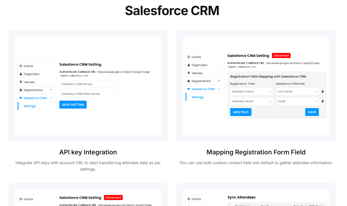Focus the Salesforce CRM API Key field
Screen dimensions: 347x206
click(88, 84)
